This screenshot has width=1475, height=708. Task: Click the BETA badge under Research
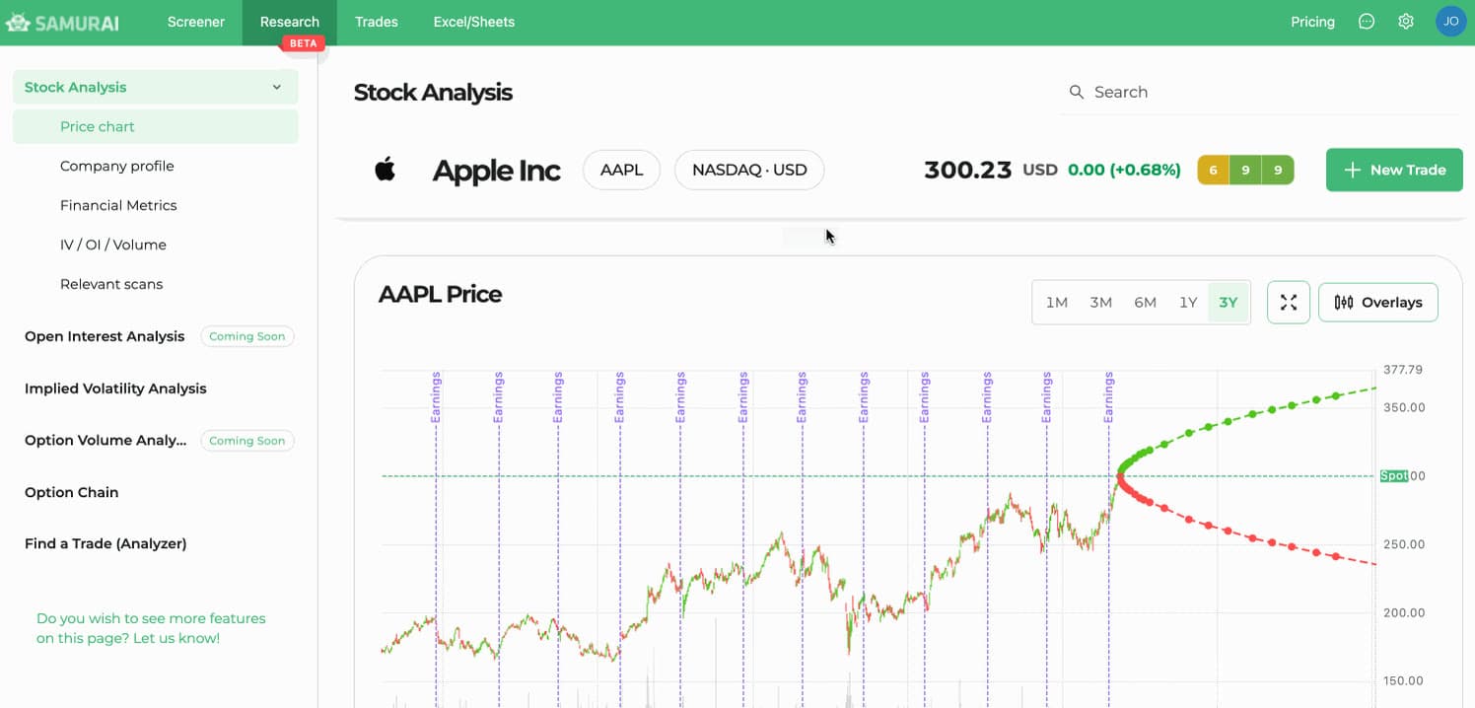tap(303, 43)
